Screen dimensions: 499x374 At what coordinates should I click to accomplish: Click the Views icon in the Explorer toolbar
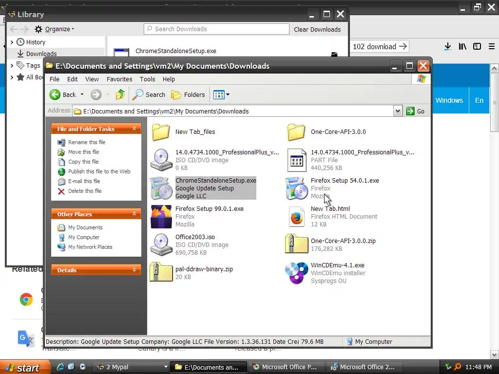pyautogui.click(x=219, y=95)
